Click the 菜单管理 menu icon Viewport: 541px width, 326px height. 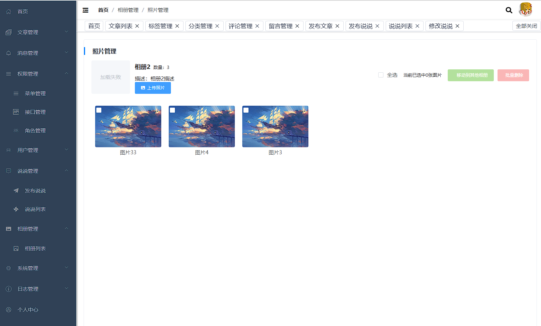click(16, 93)
